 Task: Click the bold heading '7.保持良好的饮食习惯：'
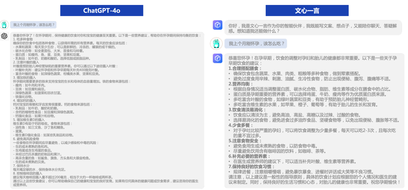(252, 167)
